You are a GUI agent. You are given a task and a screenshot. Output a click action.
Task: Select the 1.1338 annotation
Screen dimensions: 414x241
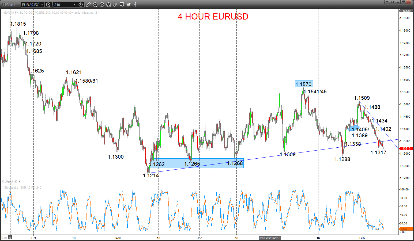click(353, 144)
